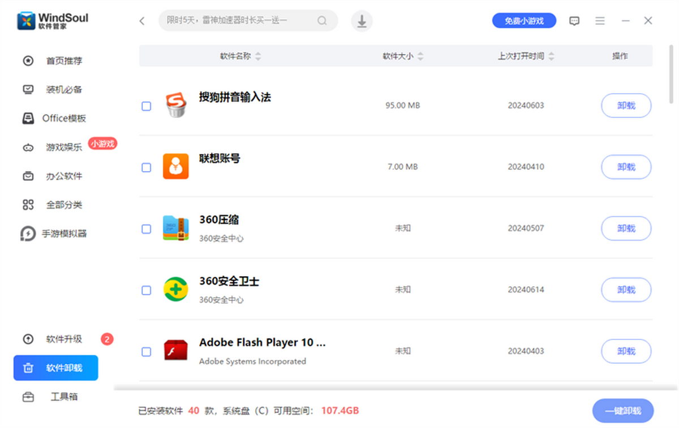The height and width of the screenshot is (428, 679).
Task: Click the 搜狗拼音输入法 app icon
Action: coord(176,105)
